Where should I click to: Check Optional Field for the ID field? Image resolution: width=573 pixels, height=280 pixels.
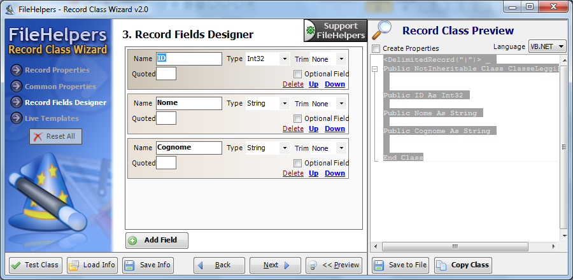(298, 74)
